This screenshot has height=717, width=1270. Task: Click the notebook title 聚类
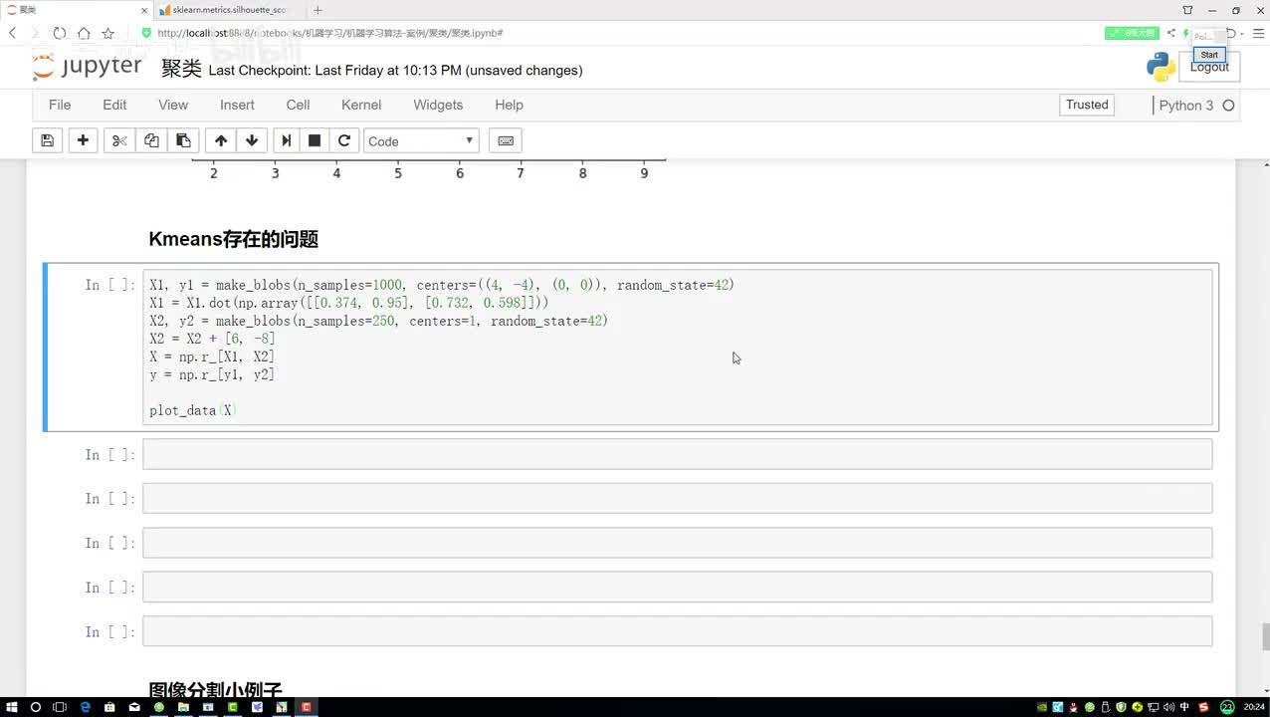click(181, 69)
